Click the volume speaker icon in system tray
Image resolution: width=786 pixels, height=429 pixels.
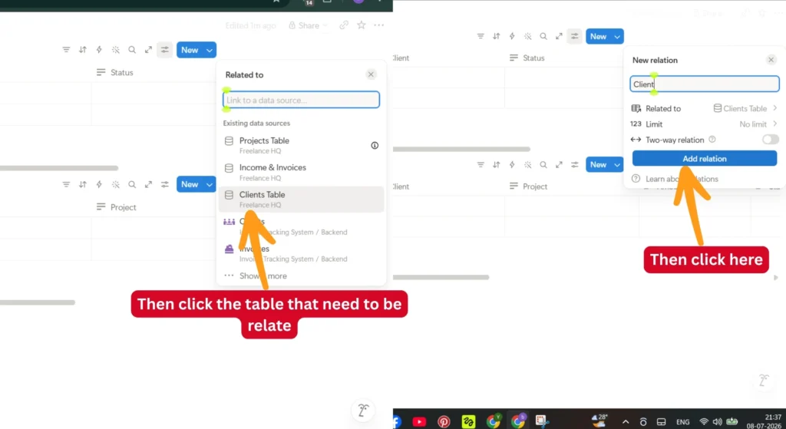[x=718, y=422]
